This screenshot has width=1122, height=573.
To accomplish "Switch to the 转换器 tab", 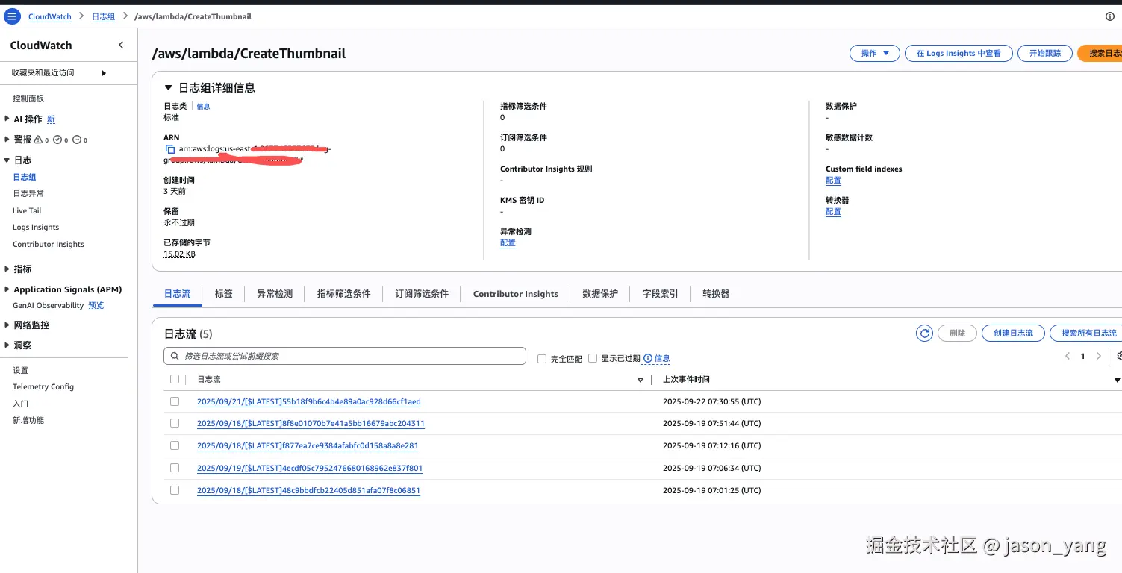I will 716,294.
